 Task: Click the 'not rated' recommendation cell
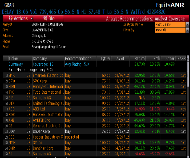pos(72,137)
